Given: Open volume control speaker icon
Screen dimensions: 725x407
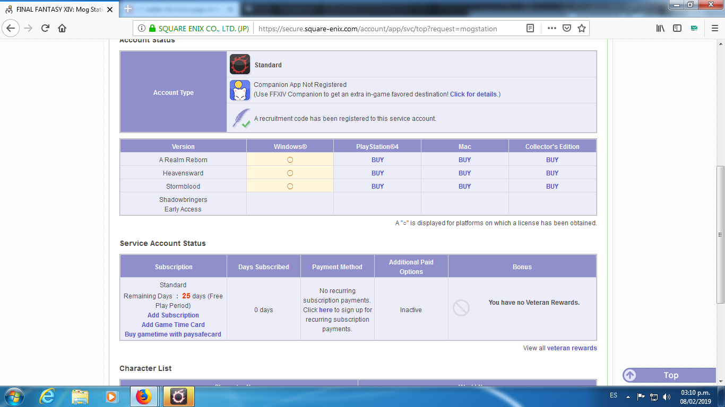Looking at the screenshot, I should (x=667, y=396).
